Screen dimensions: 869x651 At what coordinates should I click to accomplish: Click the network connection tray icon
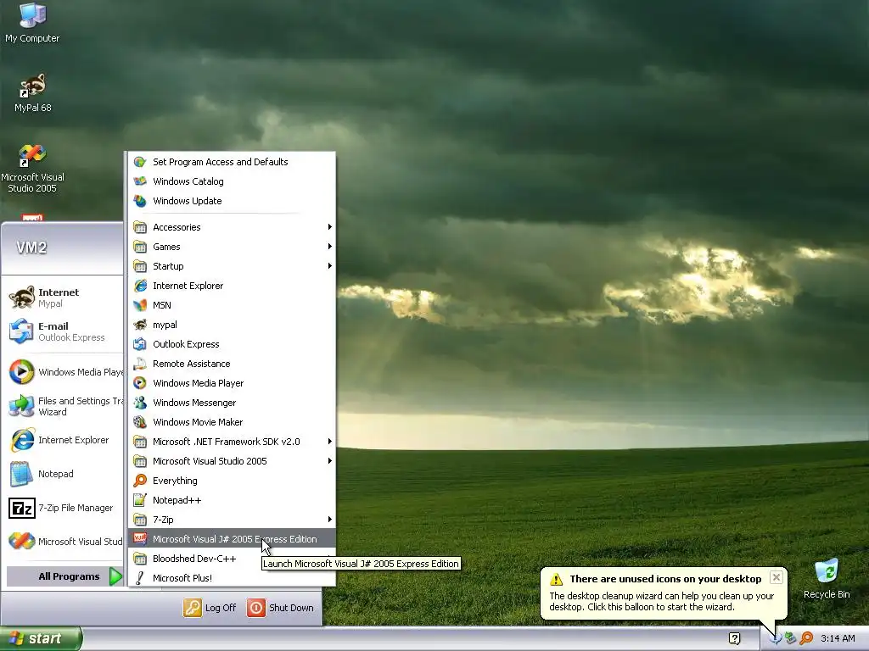click(x=791, y=638)
